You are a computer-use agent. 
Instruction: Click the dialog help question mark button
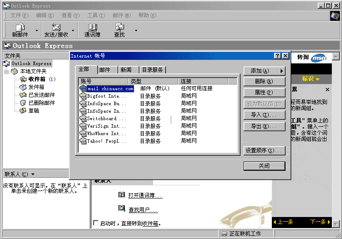coord(277,56)
